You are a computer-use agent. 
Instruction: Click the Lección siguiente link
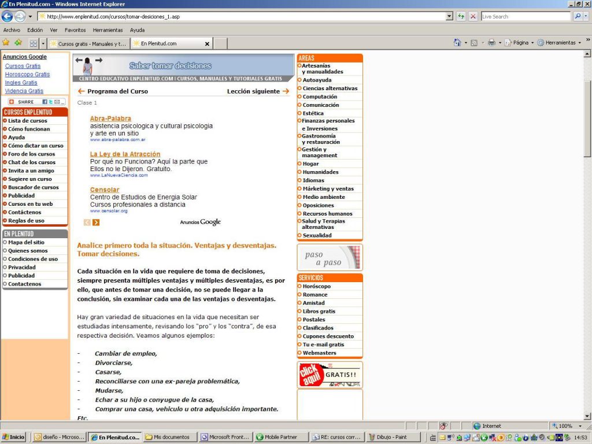tap(258, 91)
